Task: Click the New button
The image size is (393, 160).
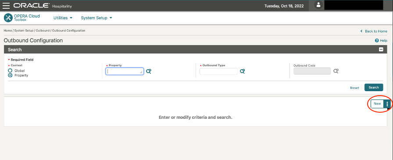Action: pyautogui.click(x=377, y=103)
